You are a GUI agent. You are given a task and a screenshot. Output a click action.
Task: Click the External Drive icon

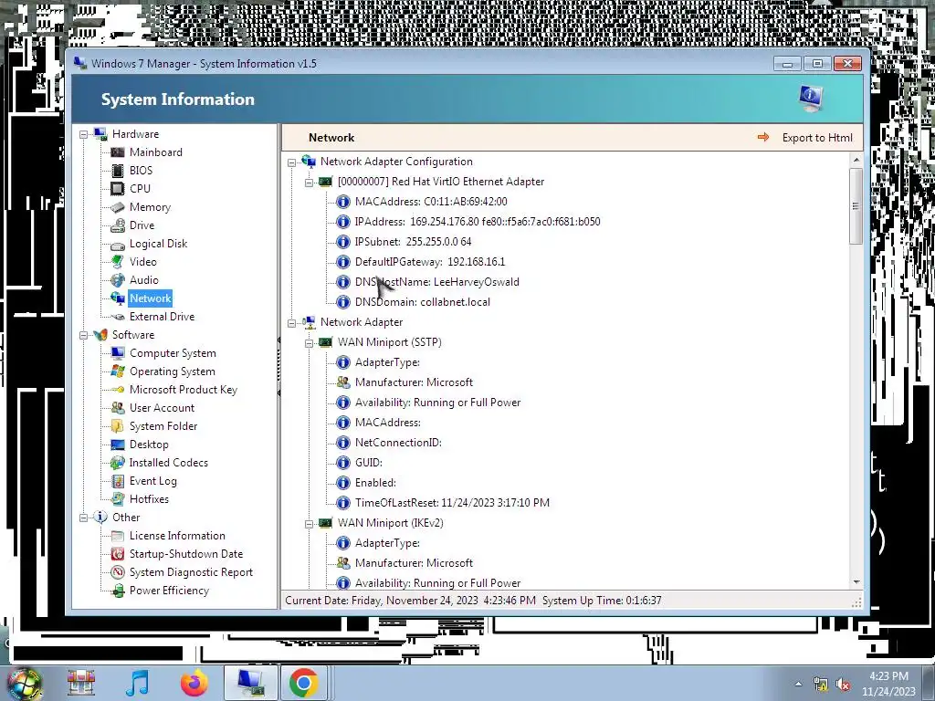click(118, 317)
